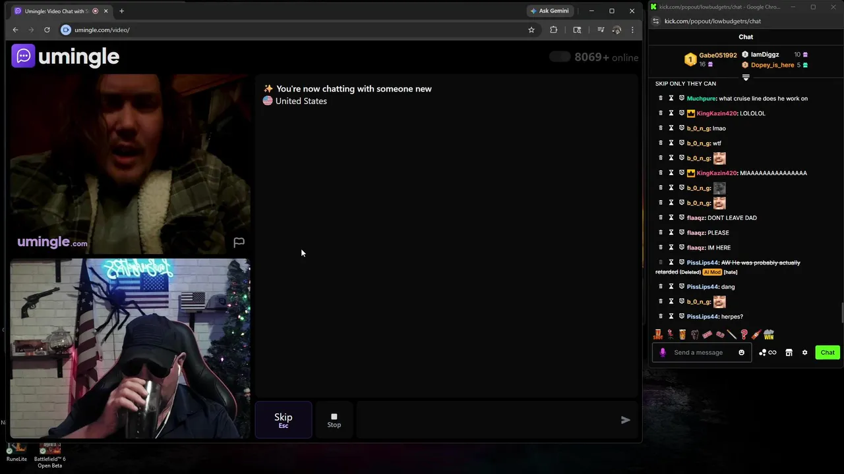This screenshot has height=474, width=844.
Task: Click username Gabe051992 in leaderboard
Action: 718,55
